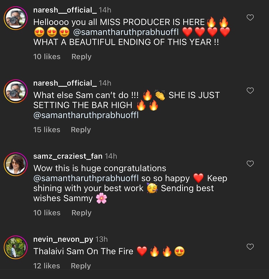View 12 likes on nevin's comment
The width and height of the screenshot is (269, 279).
(47, 266)
